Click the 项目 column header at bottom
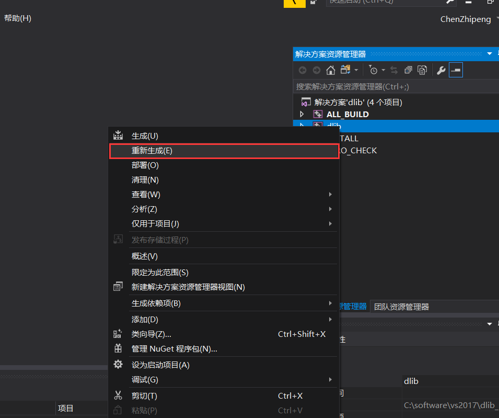Viewport: 499px width, 418px height. pyautogui.click(x=65, y=409)
